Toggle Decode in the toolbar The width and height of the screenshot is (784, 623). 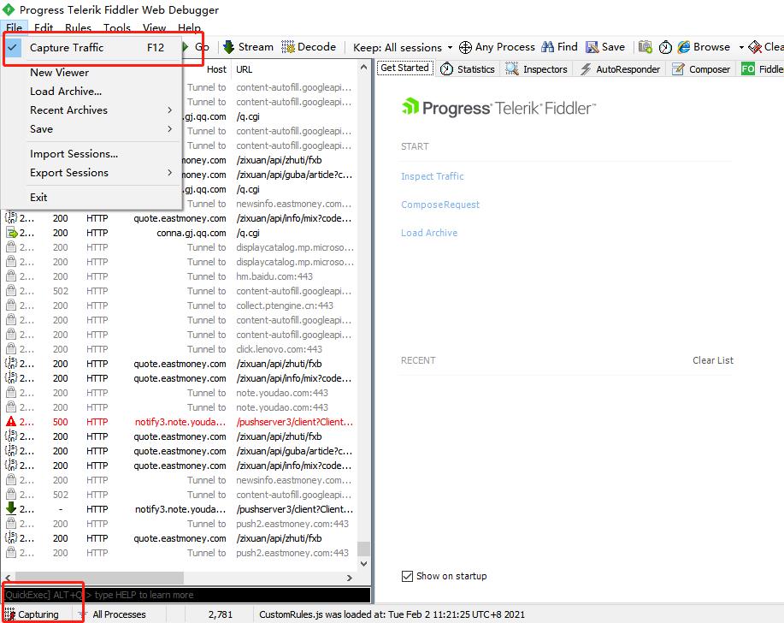click(309, 47)
